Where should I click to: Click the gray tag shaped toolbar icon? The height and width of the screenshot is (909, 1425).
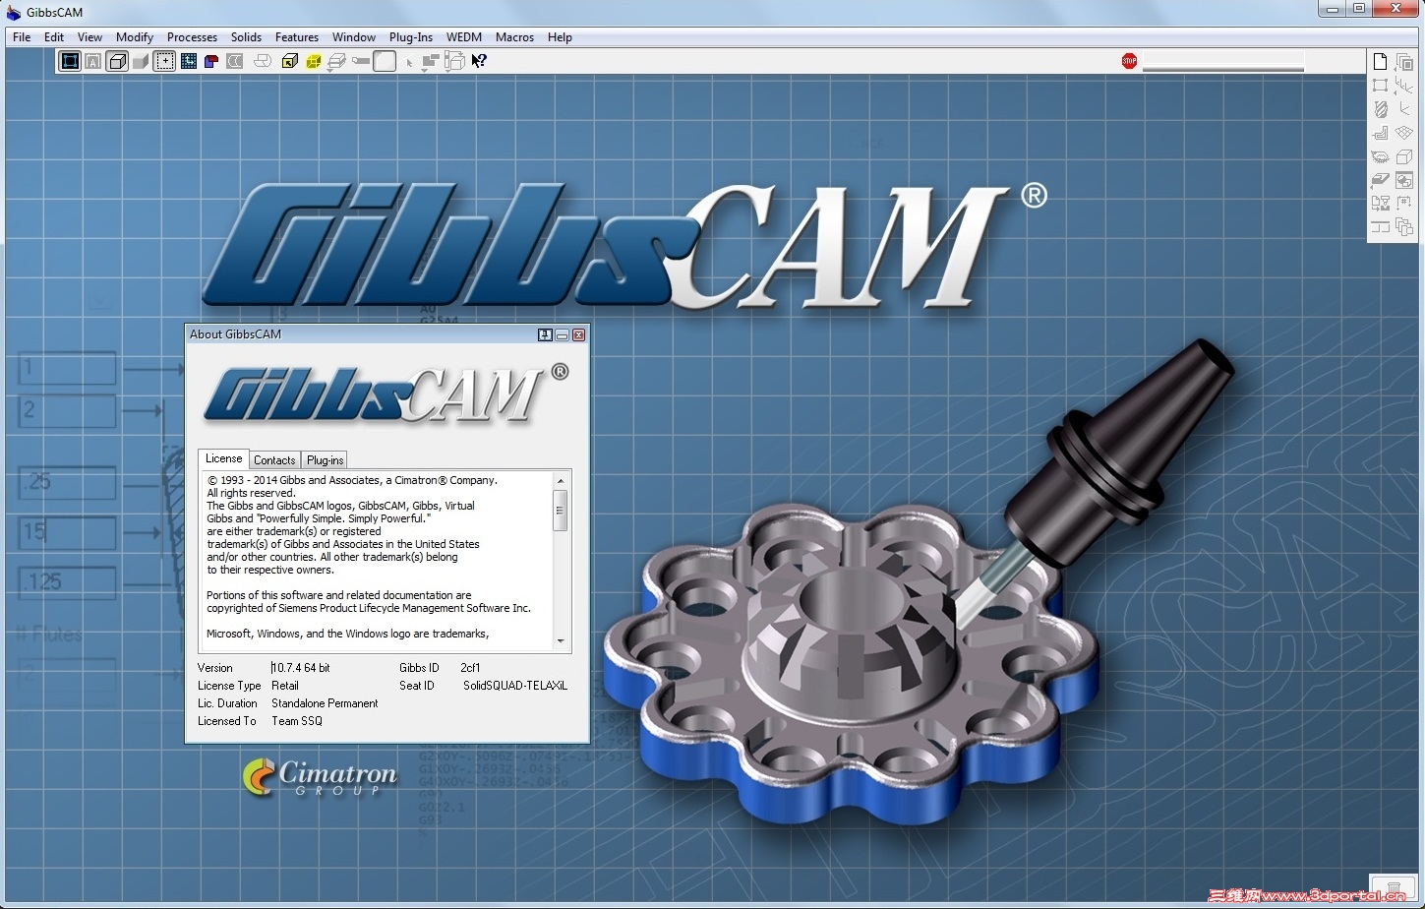(361, 61)
